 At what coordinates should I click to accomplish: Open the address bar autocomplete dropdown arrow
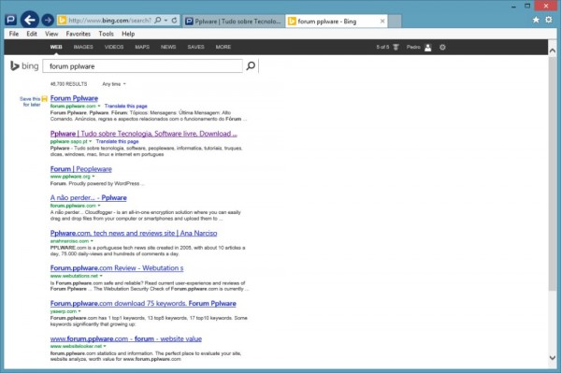[166, 21]
